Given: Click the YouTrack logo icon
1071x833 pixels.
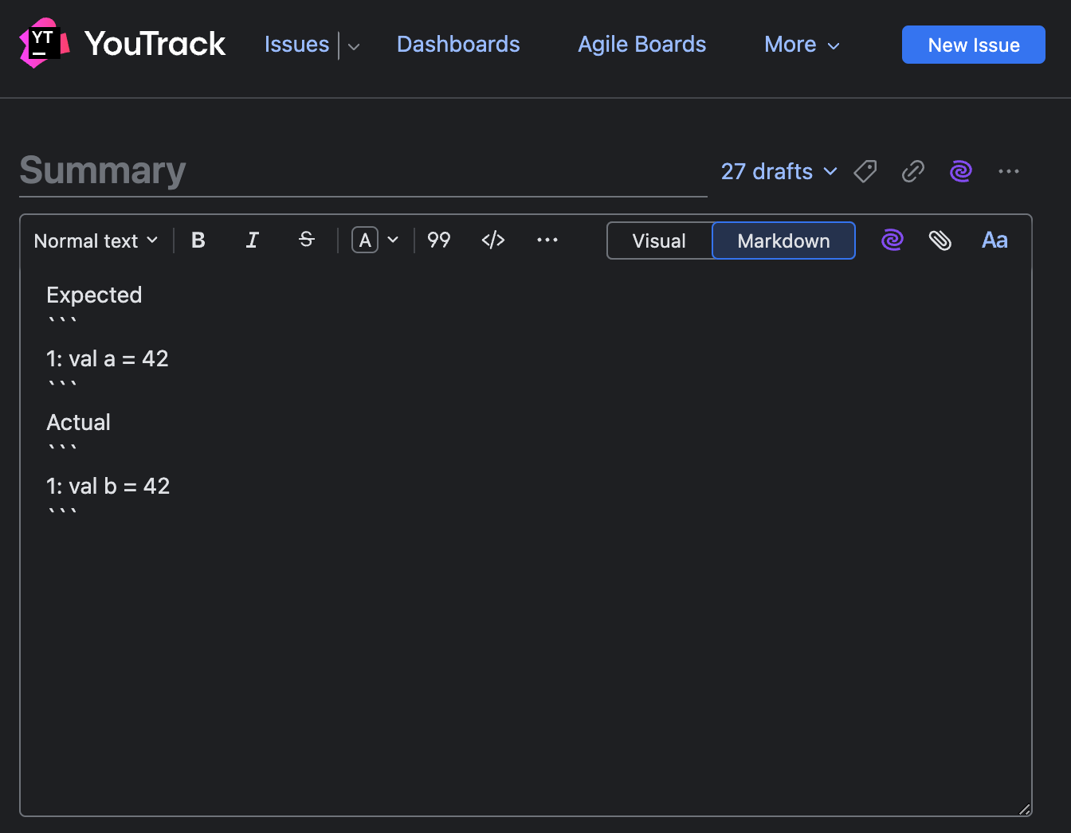Looking at the screenshot, I should (x=45, y=43).
